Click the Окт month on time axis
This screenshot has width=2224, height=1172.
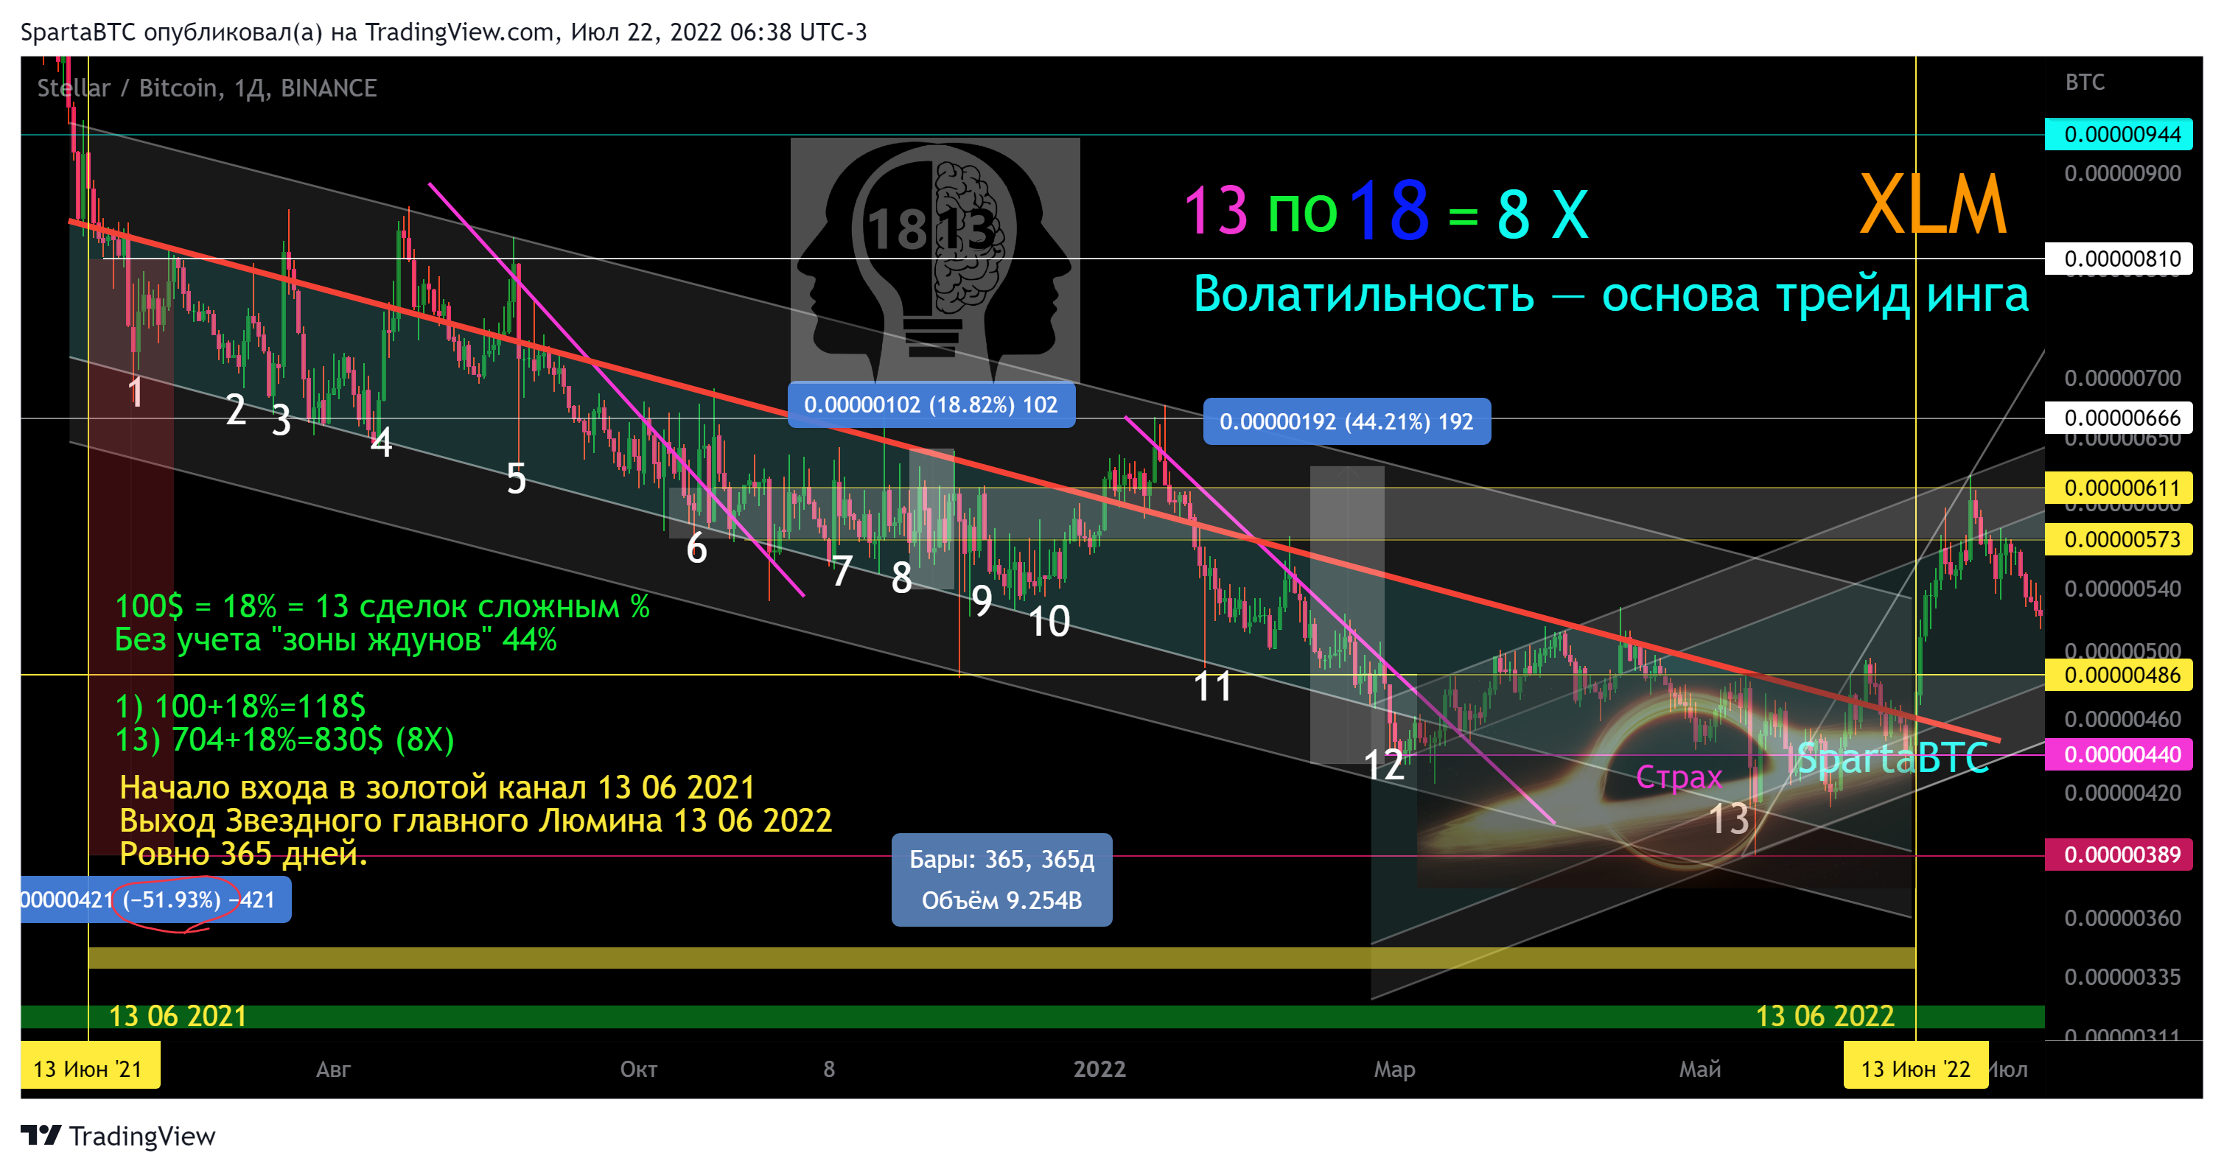pos(639,1070)
